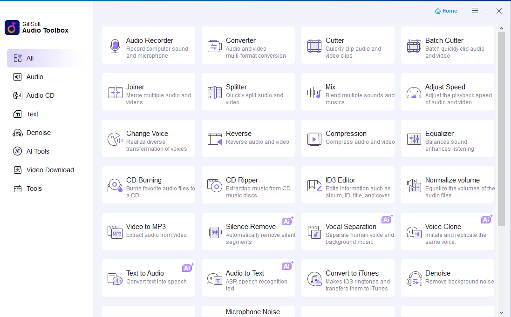Open the Denoise headphones card icon
Viewport: 511px width, 317px height.
414,279
